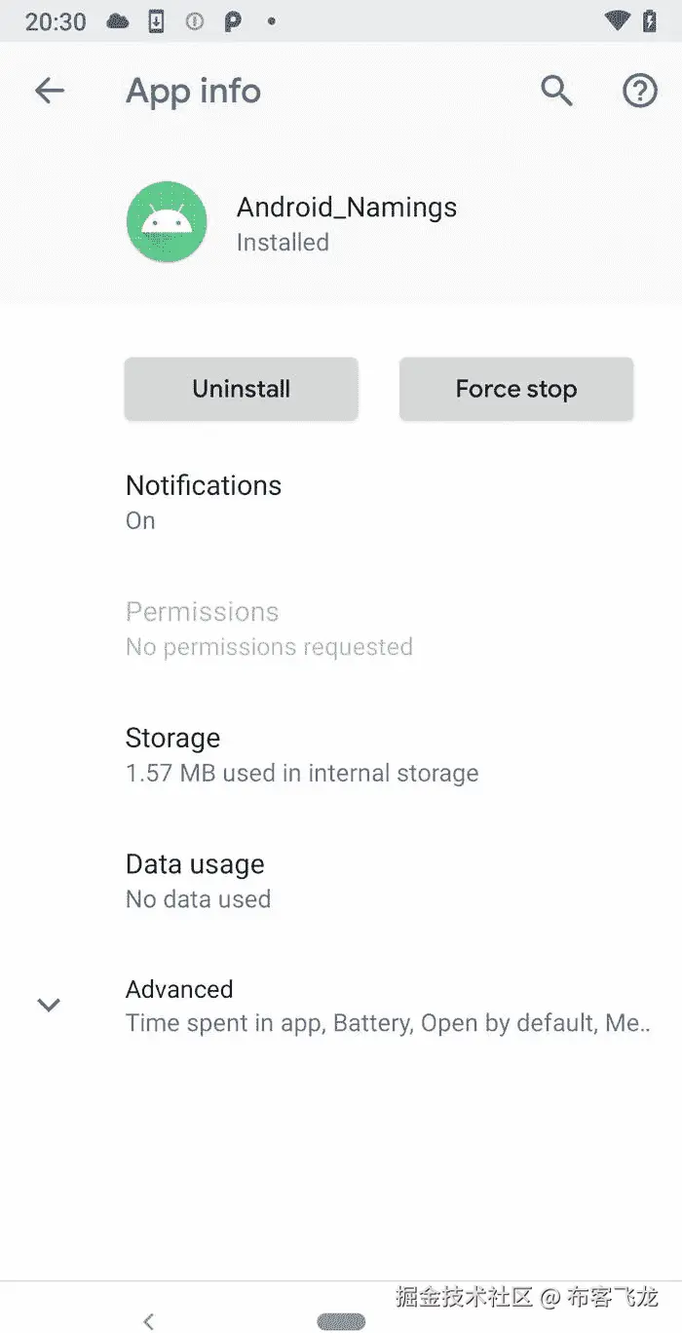The image size is (682, 1333).
Task: Tap the 20:30 clock in status bar
Action: click(56, 21)
